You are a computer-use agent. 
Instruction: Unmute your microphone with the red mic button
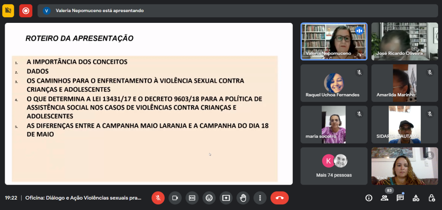click(x=158, y=198)
